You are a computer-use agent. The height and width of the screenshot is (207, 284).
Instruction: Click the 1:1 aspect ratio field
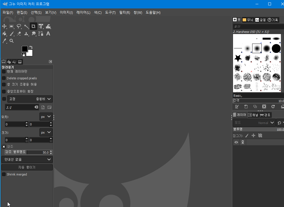tap(20, 107)
